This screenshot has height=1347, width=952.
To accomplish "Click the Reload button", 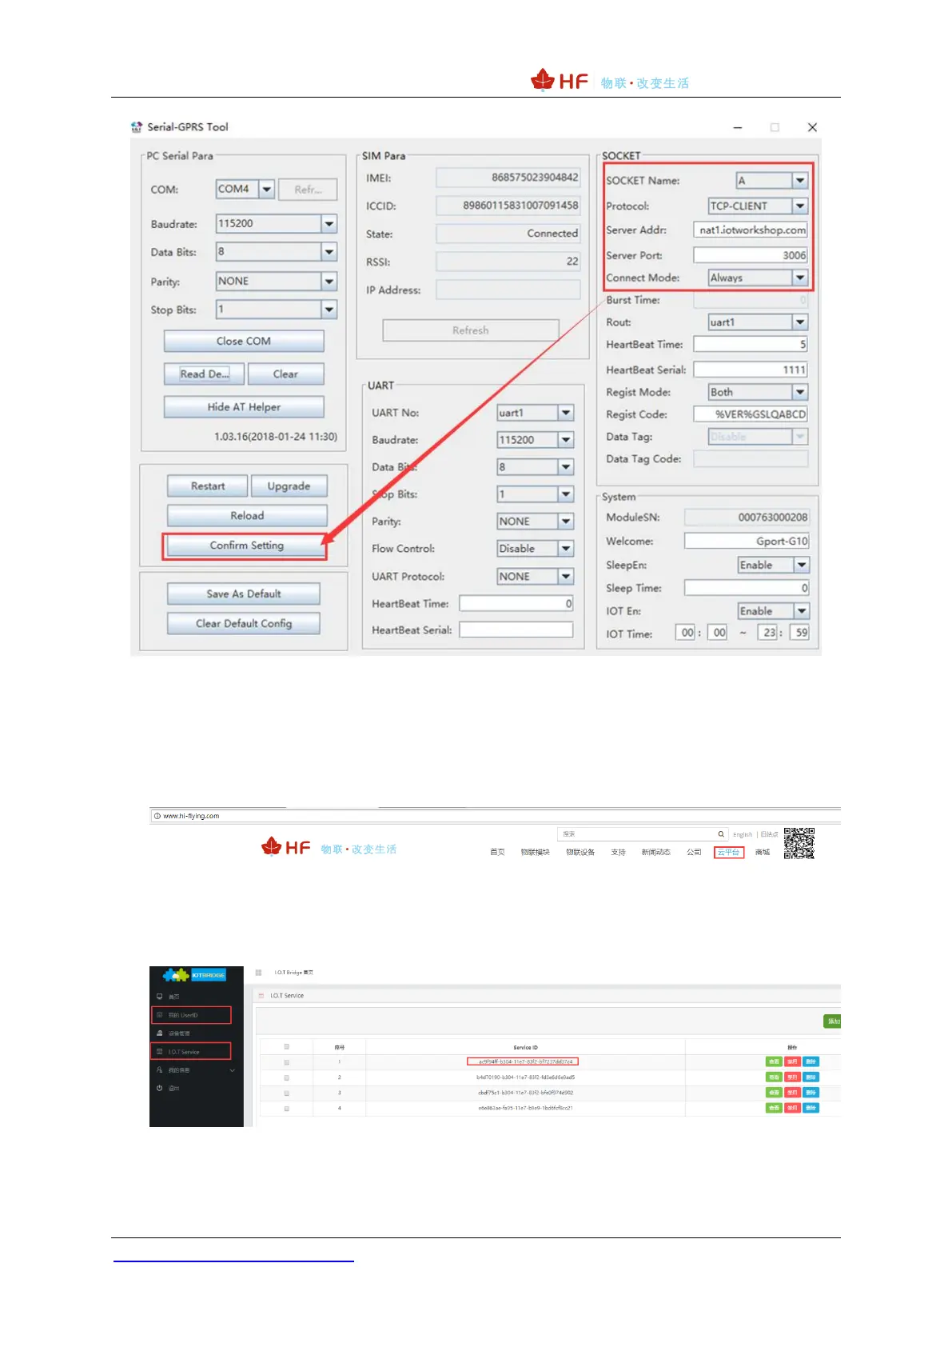I will point(247,516).
